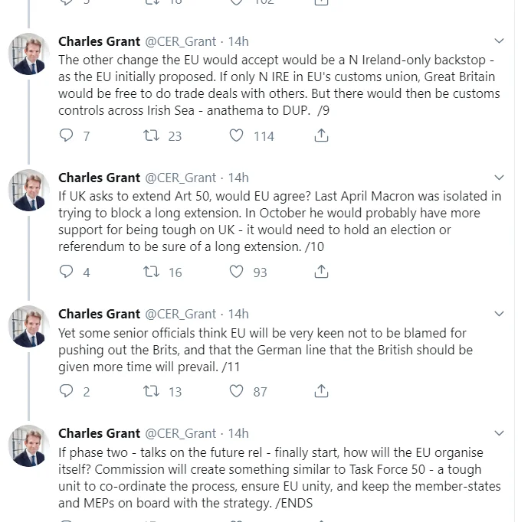Image resolution: width=518 pixels, height=522 pixels.
Task: Like the tweet with 93 likes
Action: 236,272
